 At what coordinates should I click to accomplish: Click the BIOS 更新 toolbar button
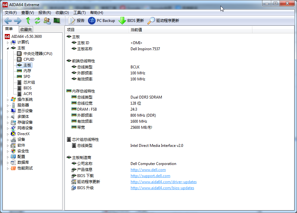pos(131,20)
